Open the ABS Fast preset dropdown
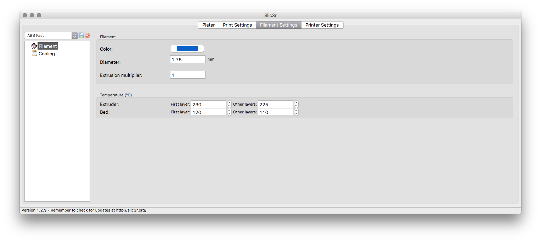Screen dimensions: 541x242 click(74, 35)
